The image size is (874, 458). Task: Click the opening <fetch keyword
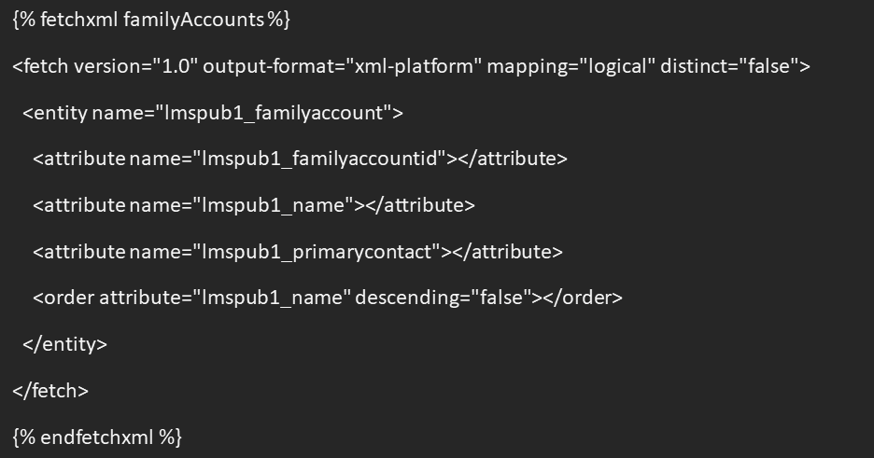point(40,67)
